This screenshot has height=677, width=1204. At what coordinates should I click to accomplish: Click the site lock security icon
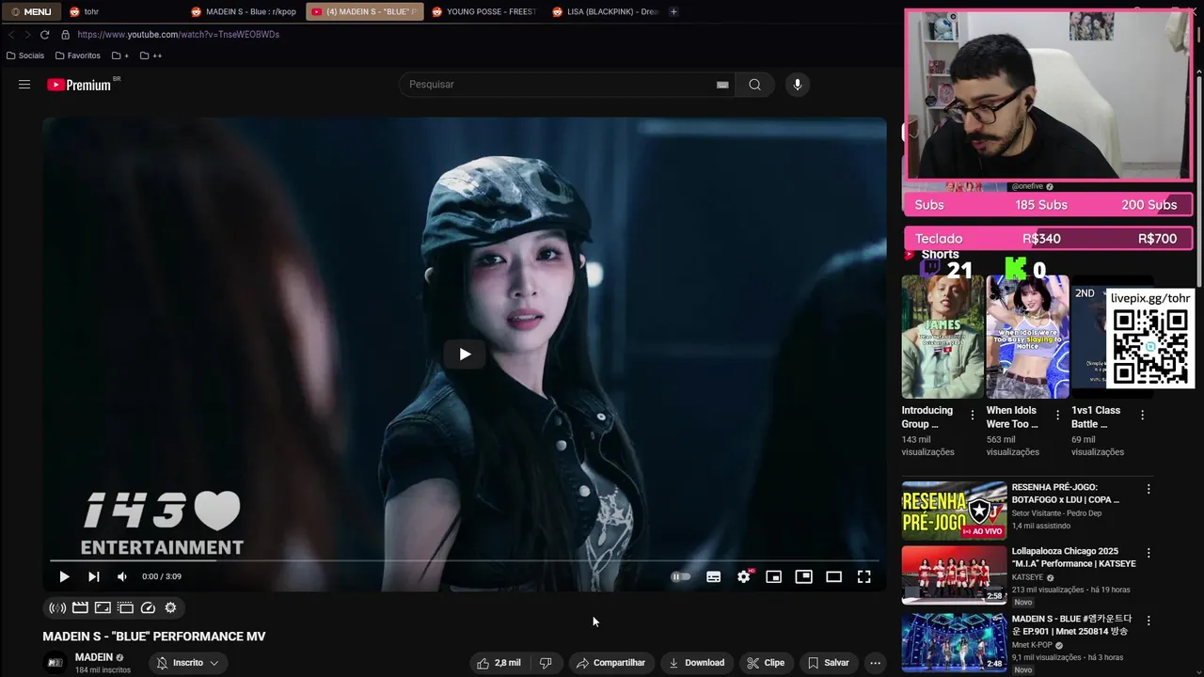point(65,35)
